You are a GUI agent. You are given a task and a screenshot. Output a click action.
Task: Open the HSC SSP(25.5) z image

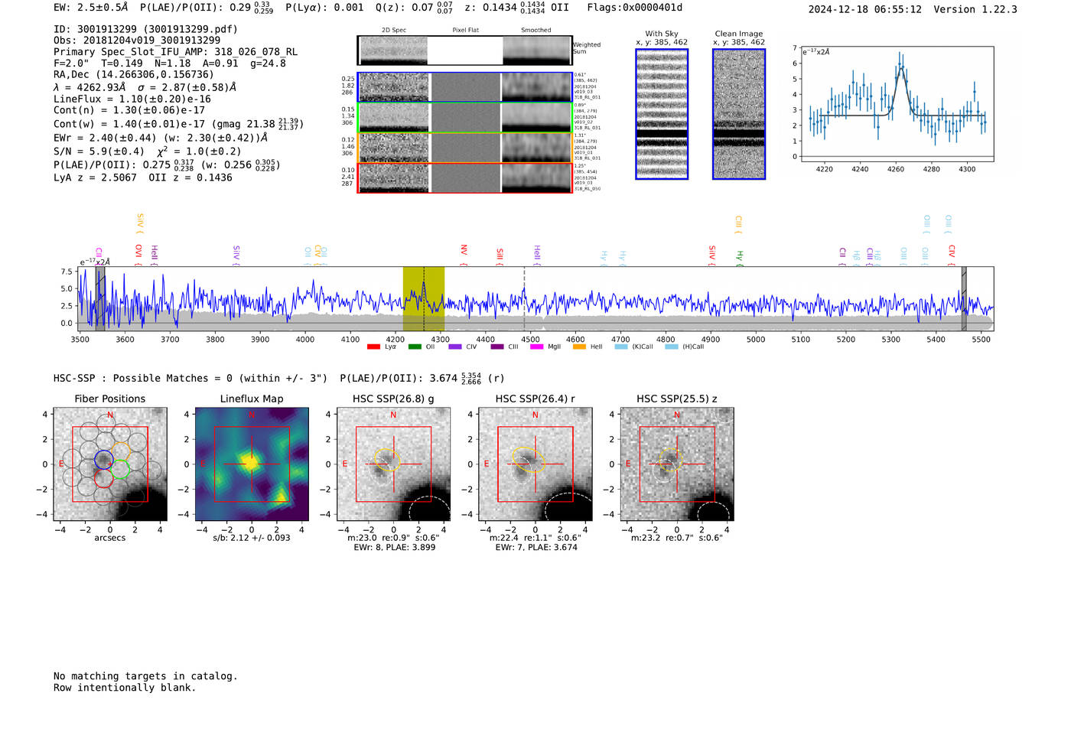[x=676, y=464]
